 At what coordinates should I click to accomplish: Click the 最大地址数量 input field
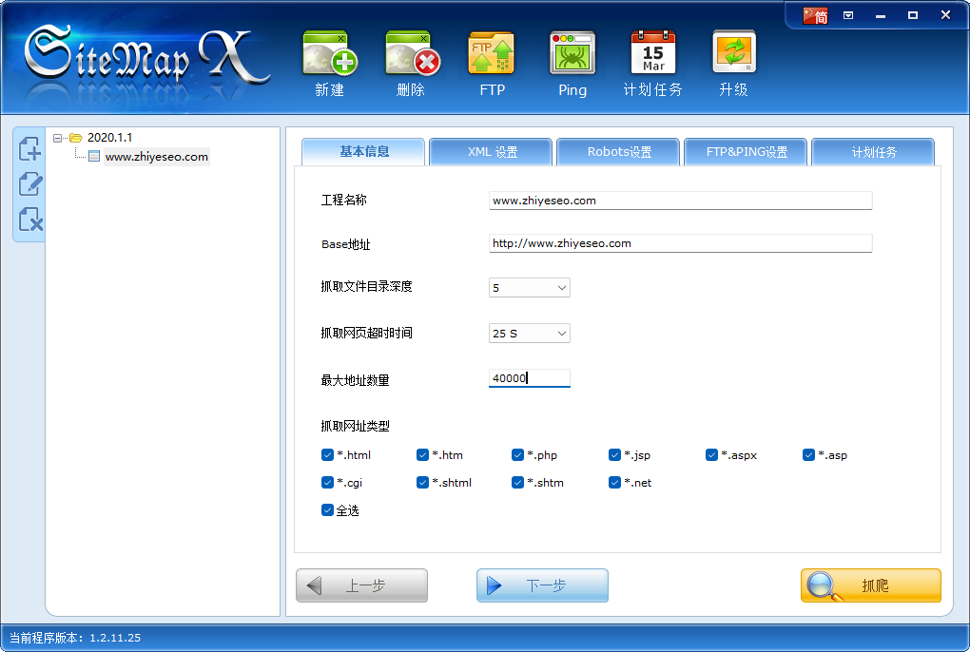[x=530, y=378]
